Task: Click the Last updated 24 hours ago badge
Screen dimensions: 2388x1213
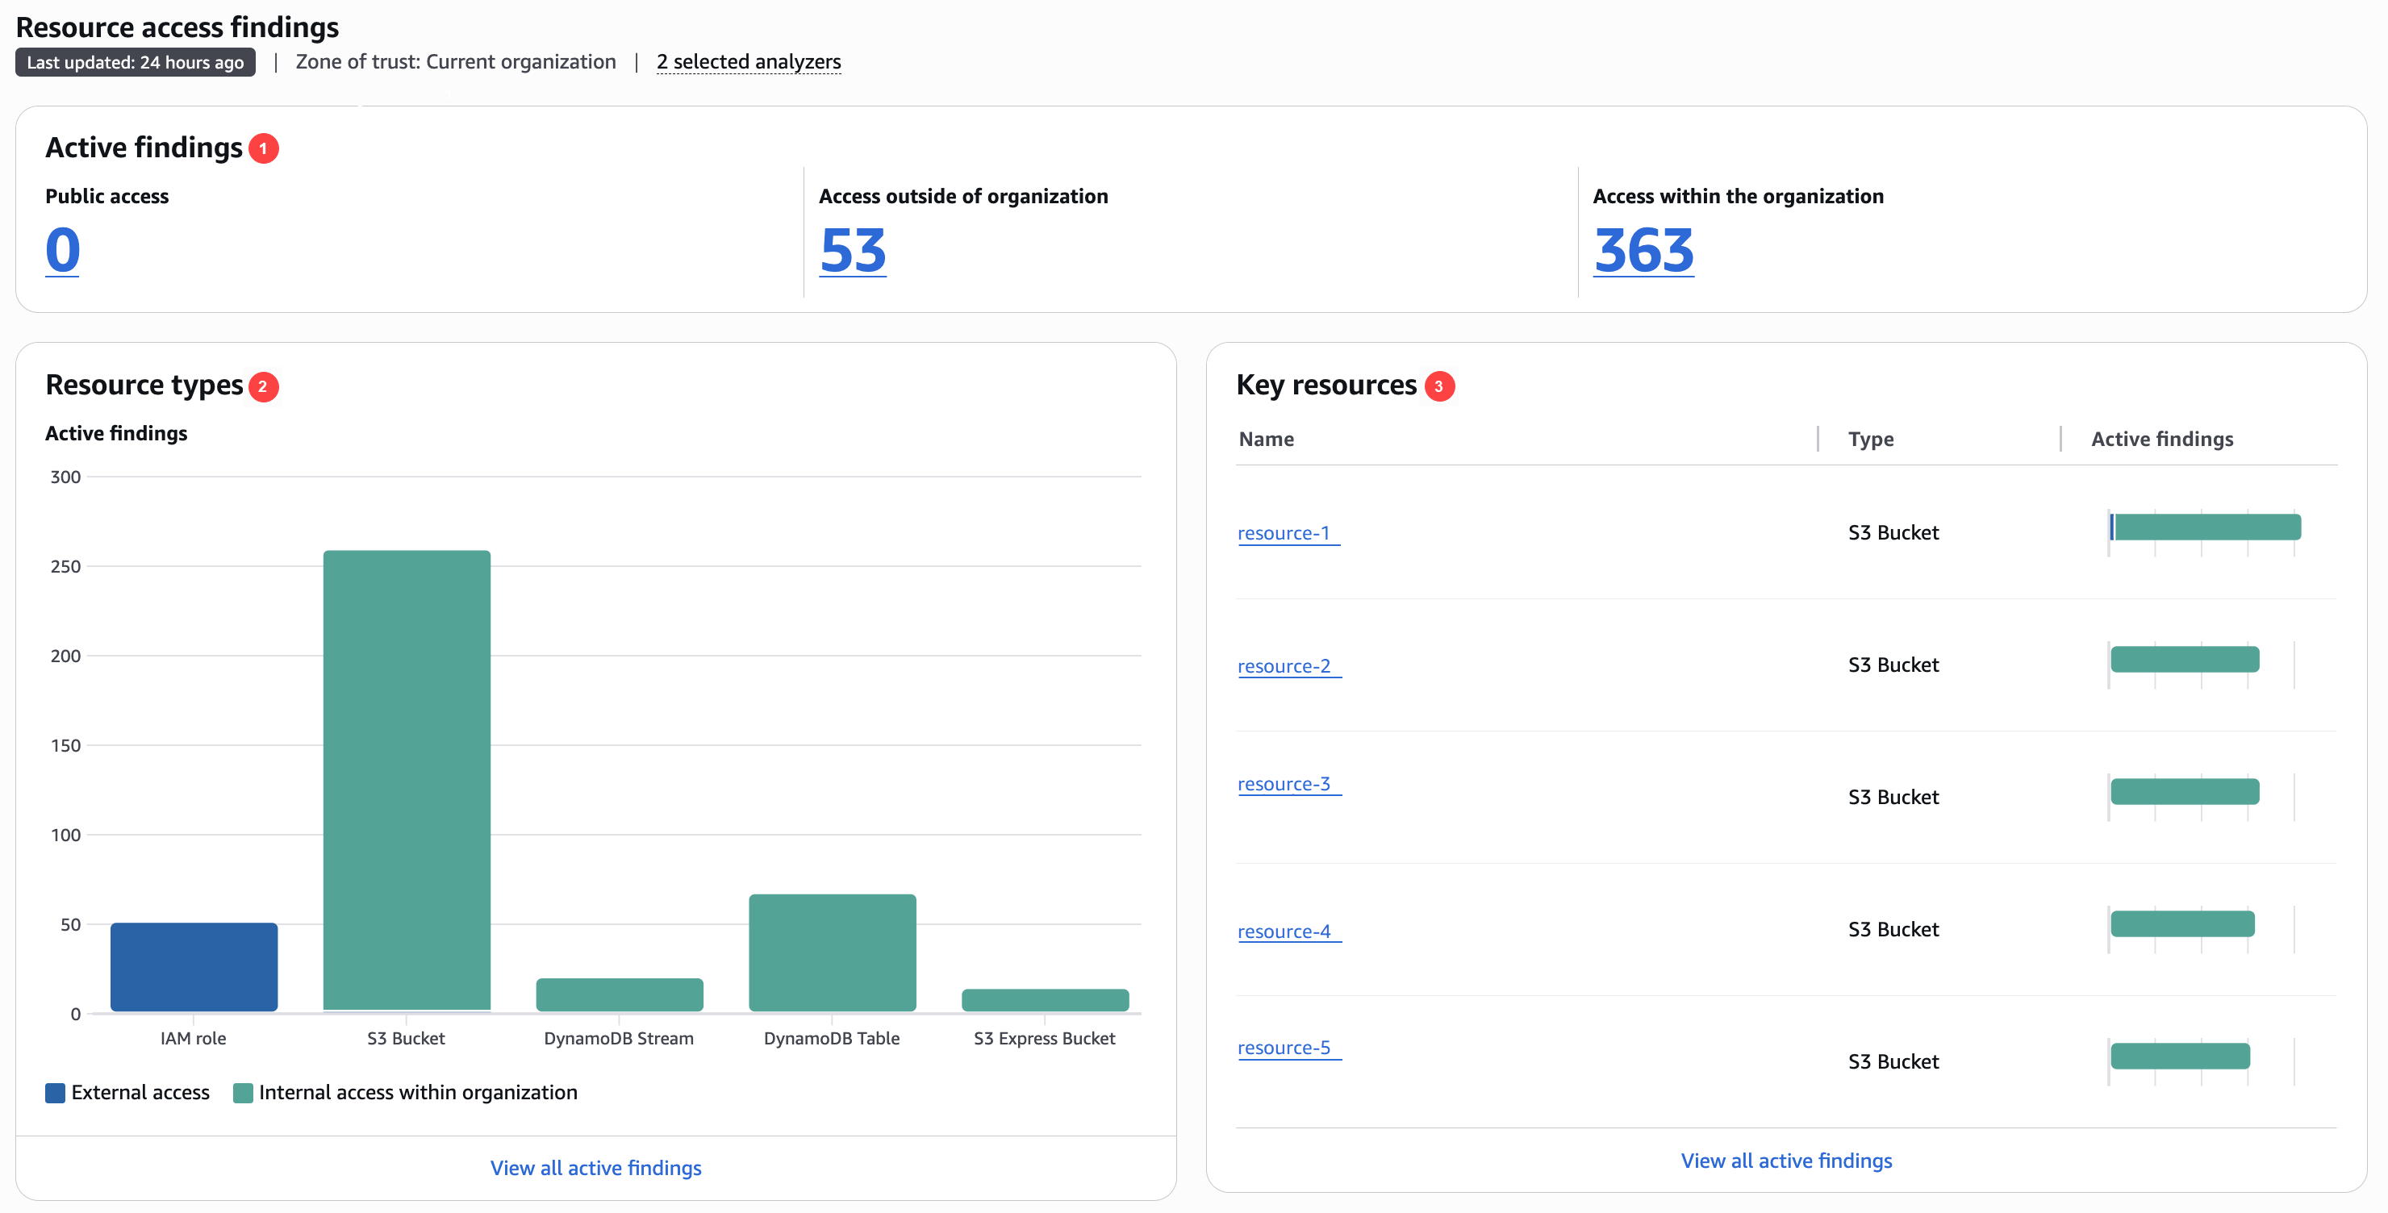Action: tap(135, 61)
